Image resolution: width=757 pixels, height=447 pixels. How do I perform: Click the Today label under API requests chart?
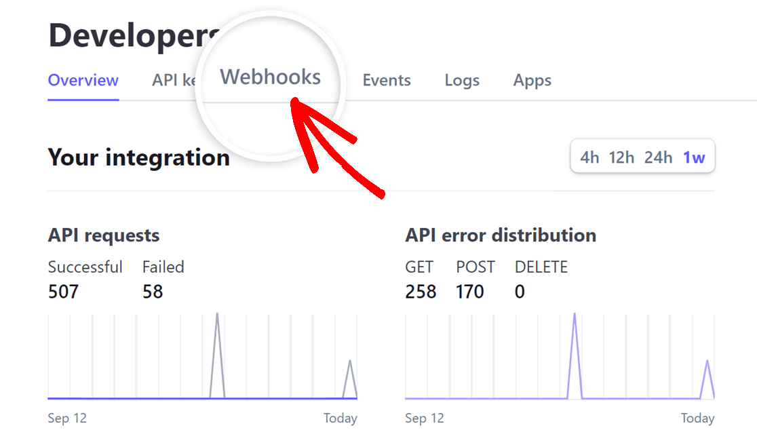341,419
